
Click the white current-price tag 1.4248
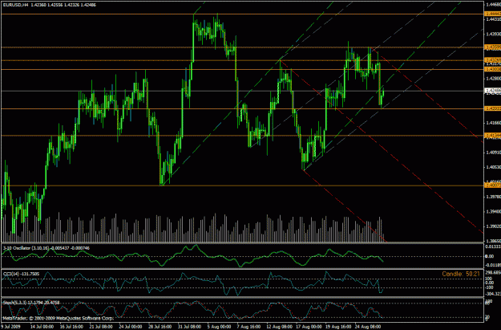pyautogui.click(x=493, y=91)
